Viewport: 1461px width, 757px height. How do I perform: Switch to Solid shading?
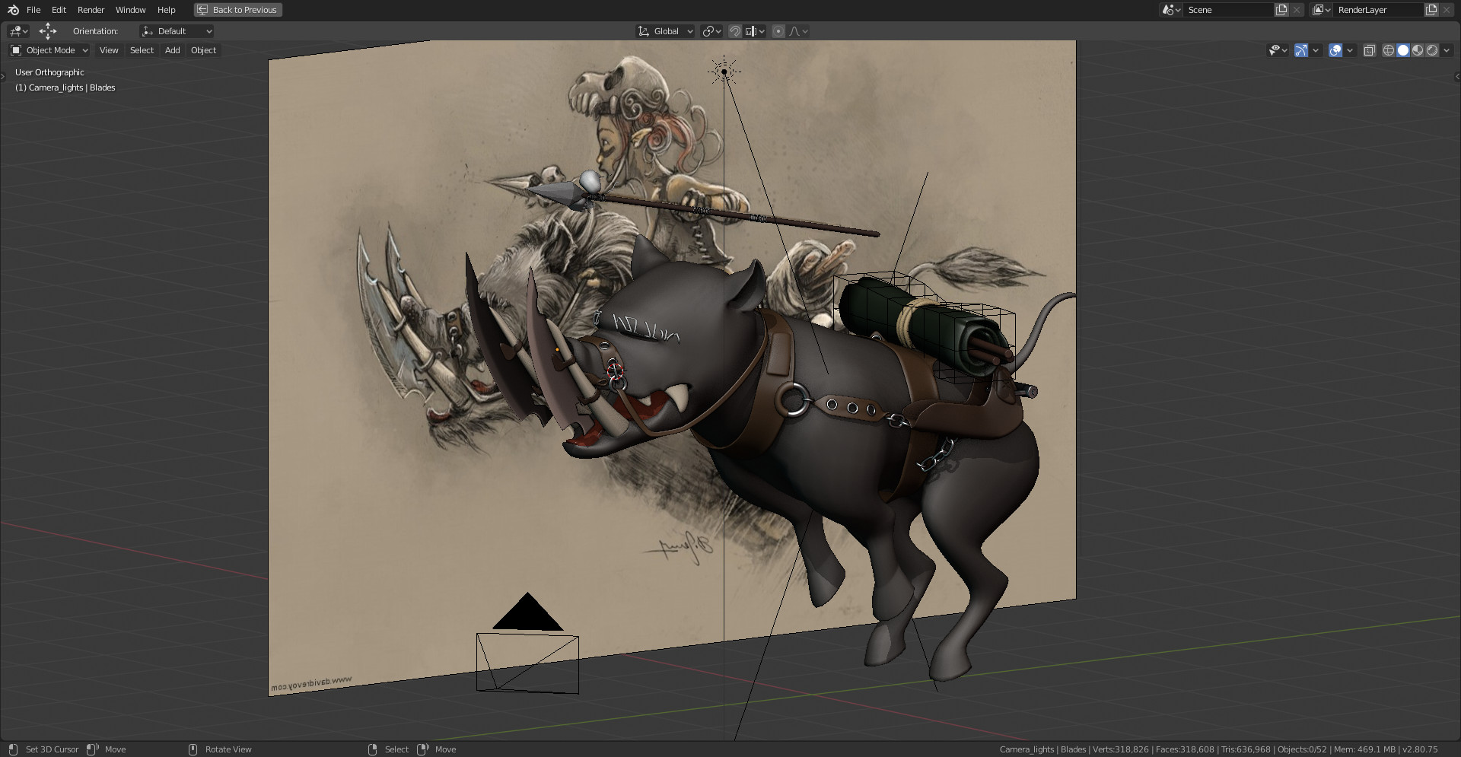(1403, 50)
